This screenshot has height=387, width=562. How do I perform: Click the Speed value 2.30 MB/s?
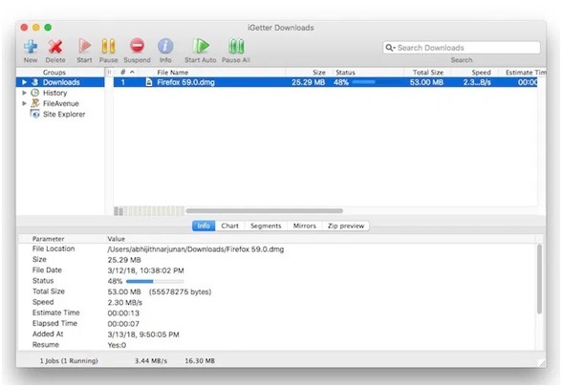124,302
